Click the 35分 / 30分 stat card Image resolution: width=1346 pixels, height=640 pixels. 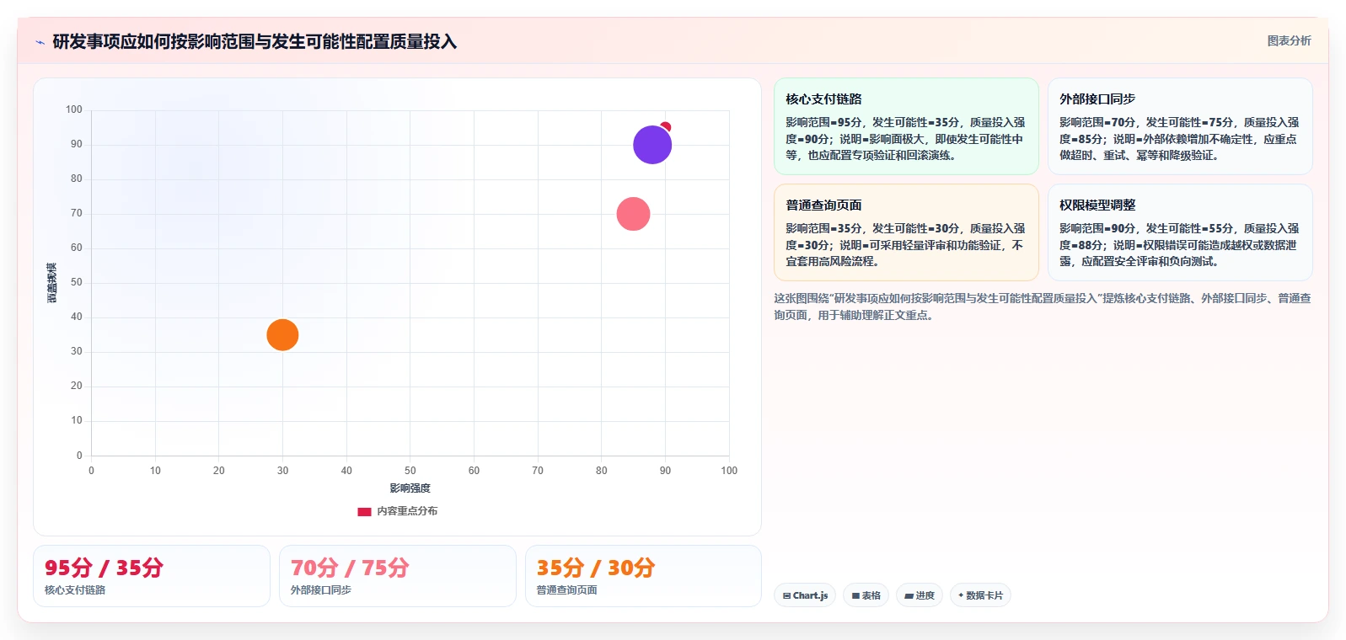pos(643,576)
